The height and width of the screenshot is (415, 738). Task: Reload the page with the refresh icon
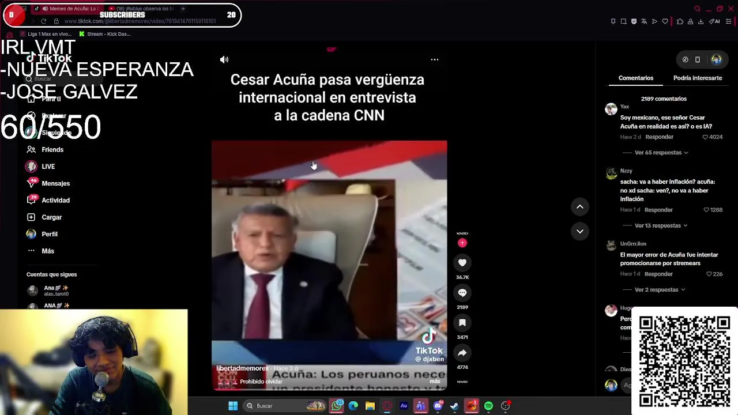(x=43, y=21)
